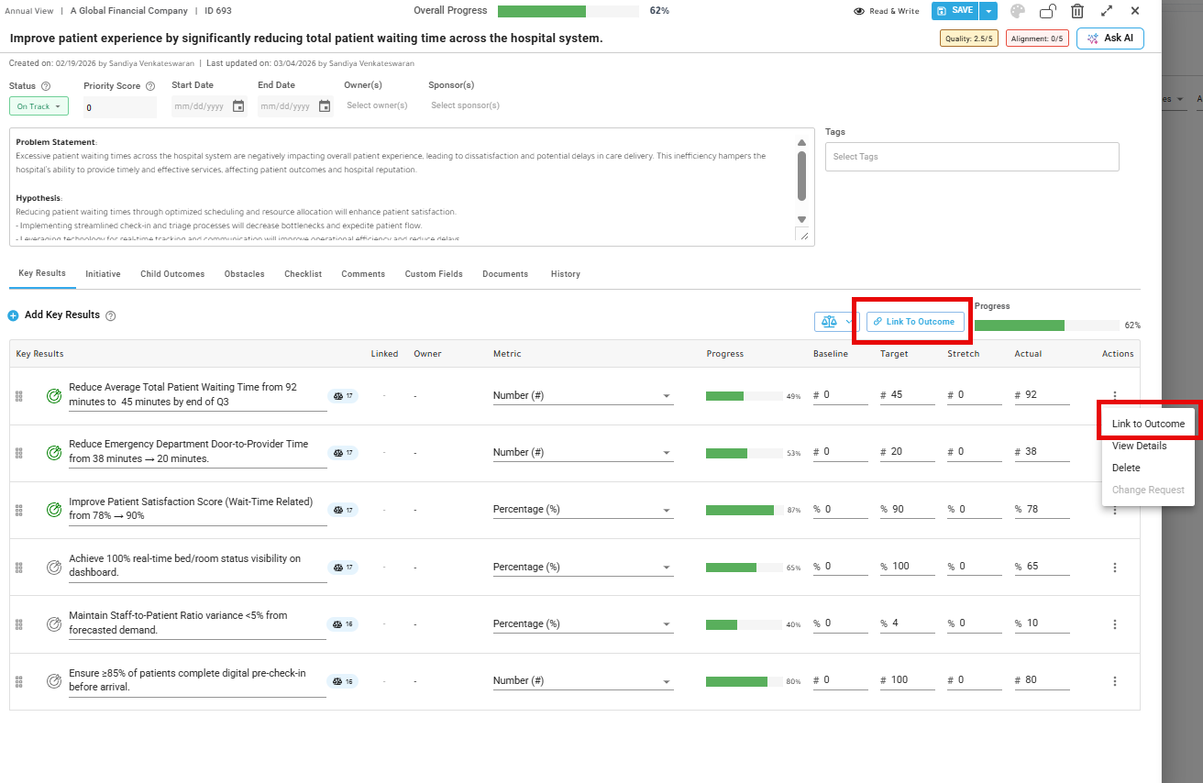This screenshot has height=783, width=1203.
Task: Switch to the Documents tab
Action: [505, 274]
